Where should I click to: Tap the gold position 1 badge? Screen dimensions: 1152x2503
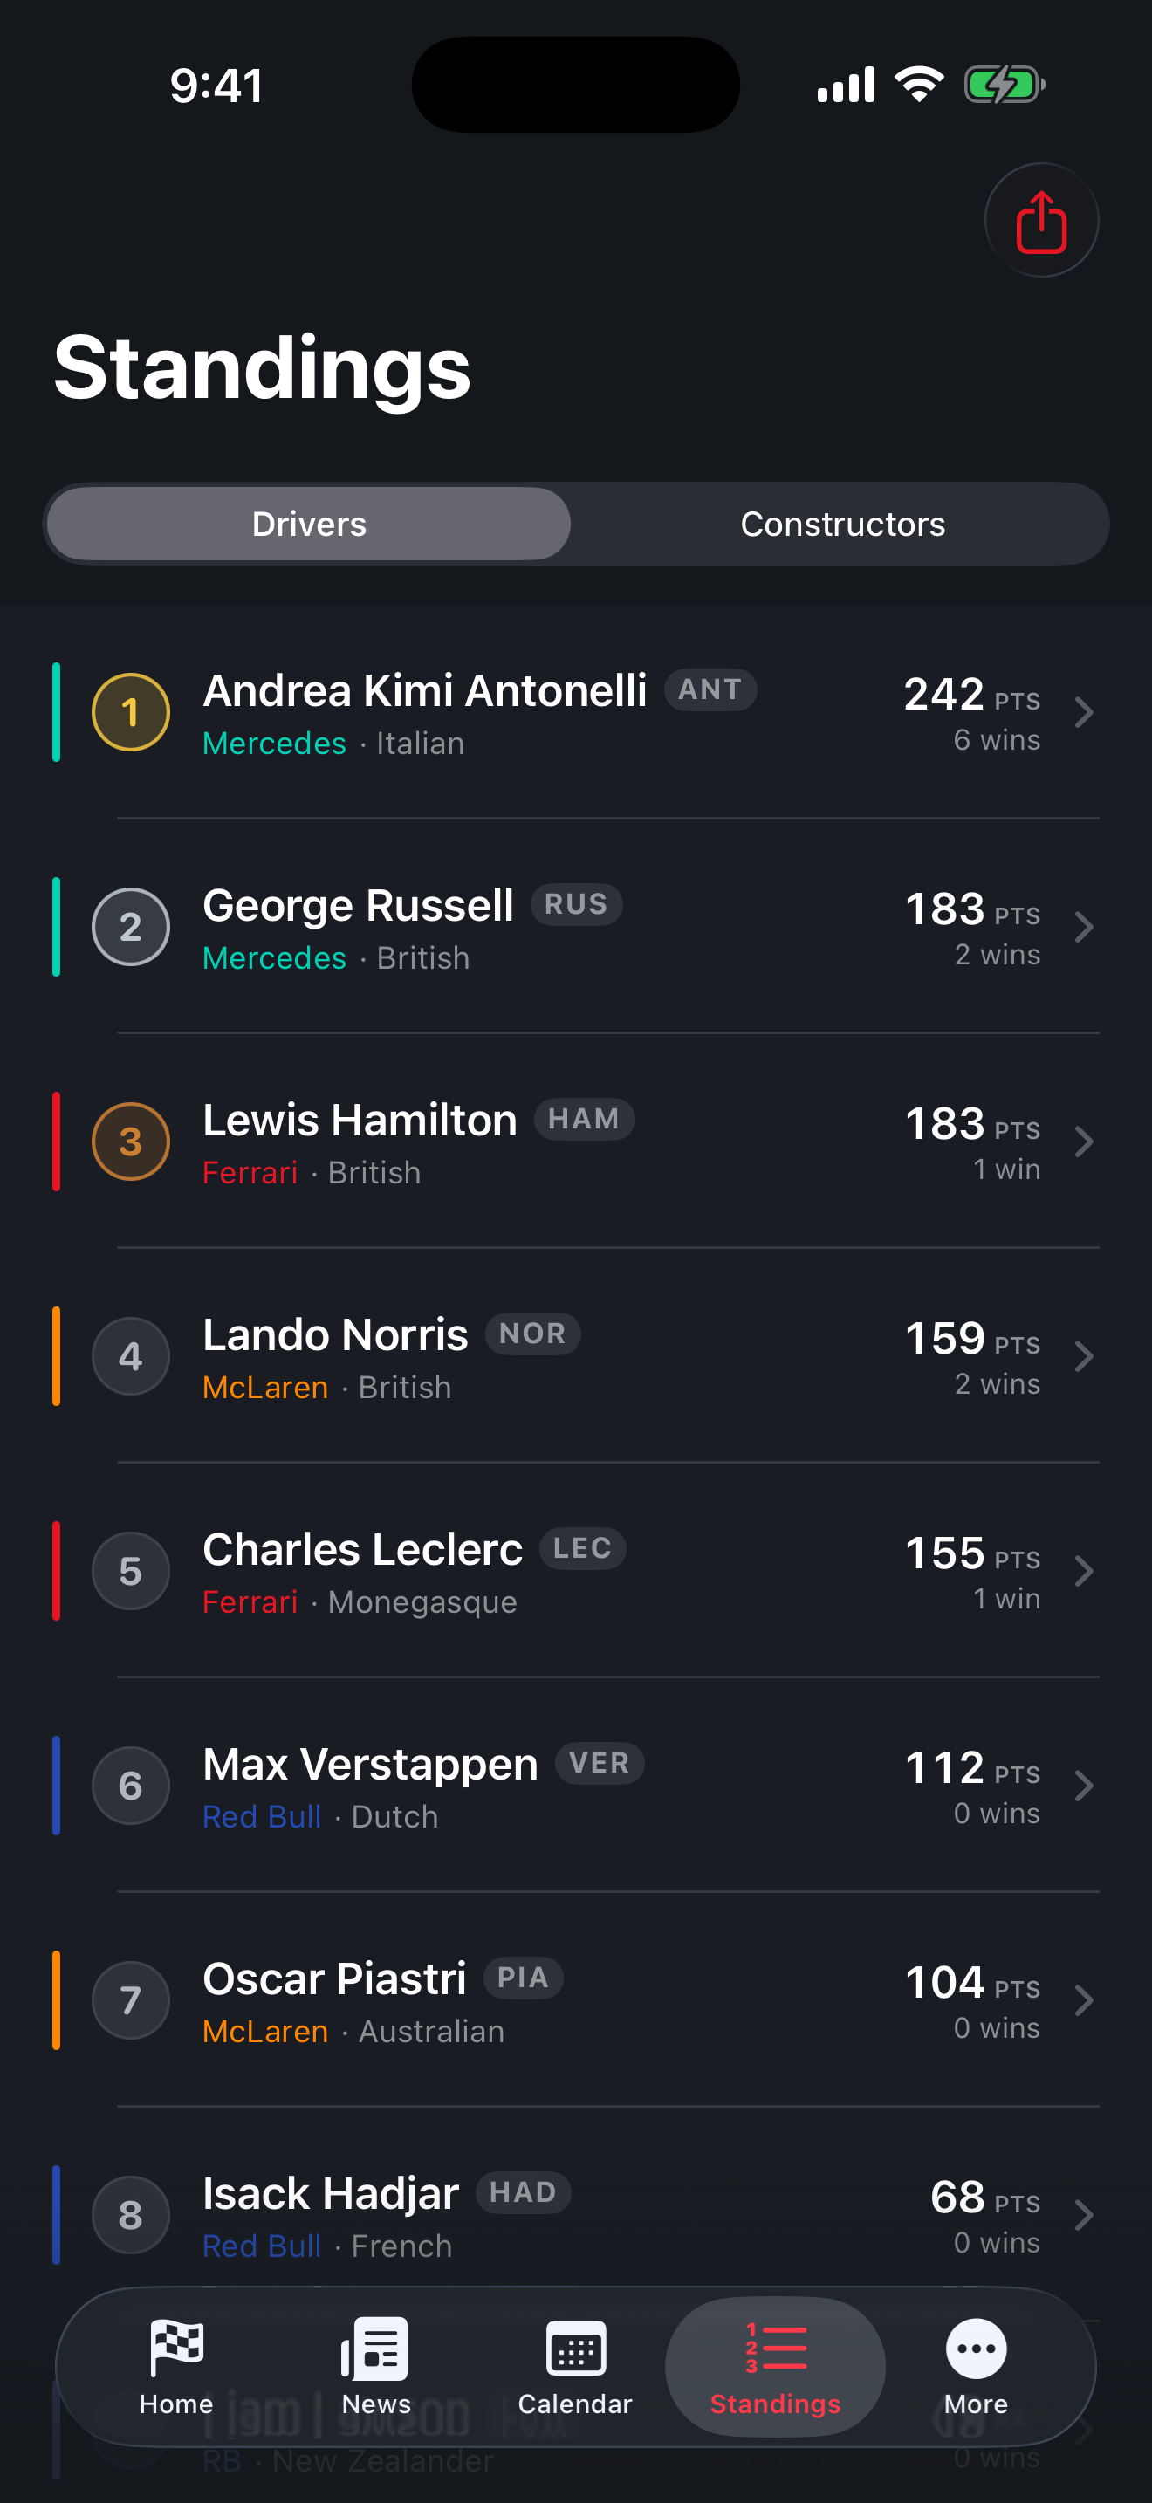pyautogui.click(x=131, y=712)
